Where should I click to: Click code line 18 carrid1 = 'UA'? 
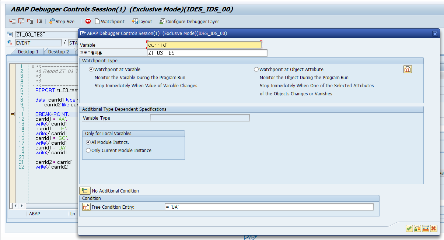pyautogui.click(x=50, y=148)
